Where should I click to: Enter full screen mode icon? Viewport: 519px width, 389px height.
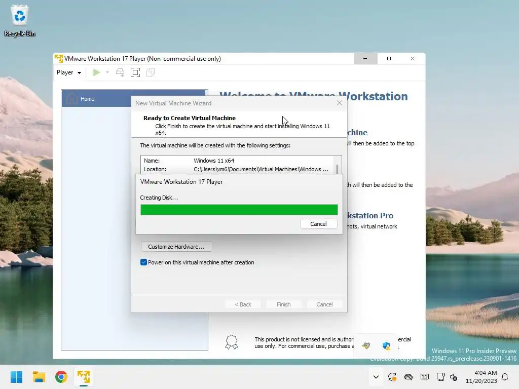pyautogui.click(x=135, y=72)
